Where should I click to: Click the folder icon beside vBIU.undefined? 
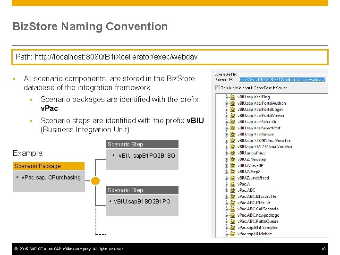(x=233, y=153)
